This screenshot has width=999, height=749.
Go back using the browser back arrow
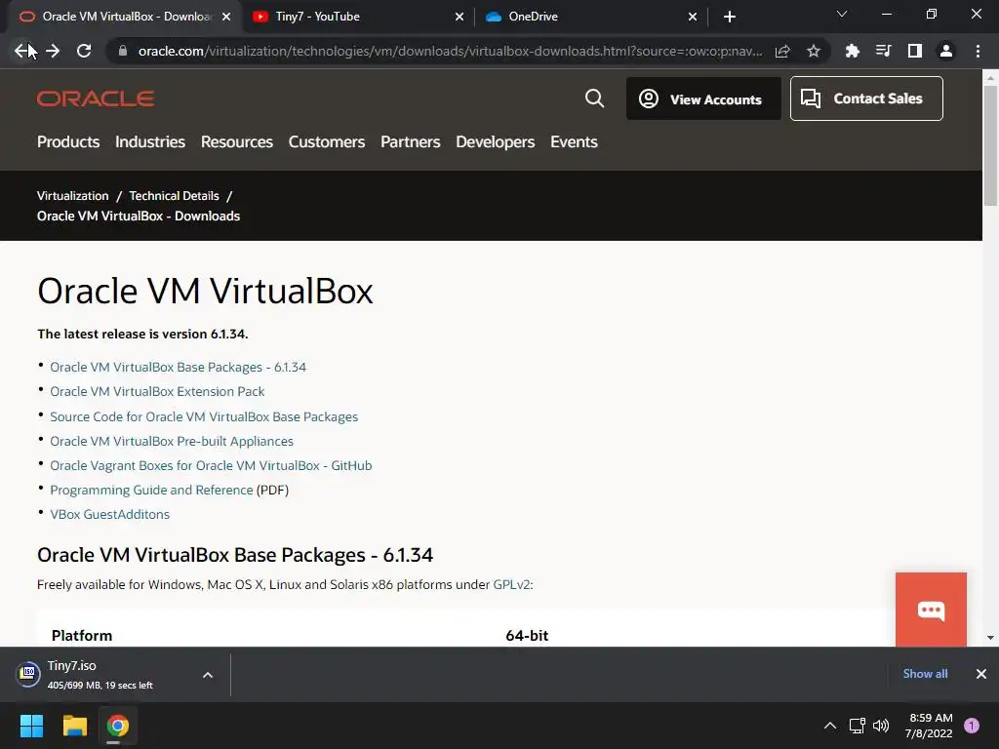coord(21,51)
